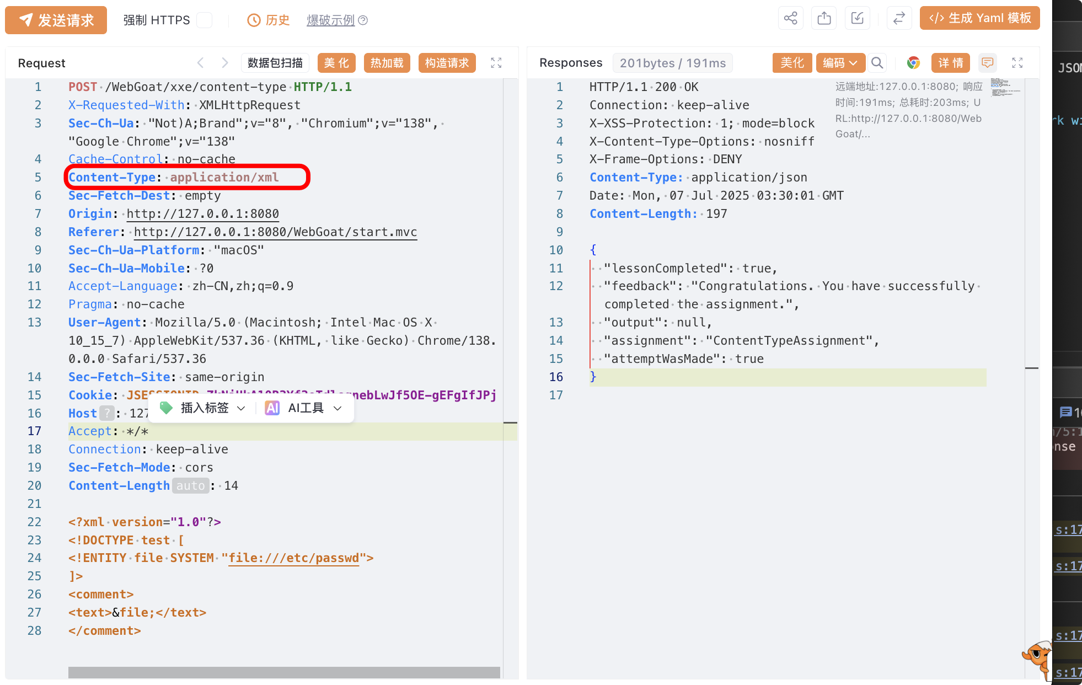Open the 历史 history panel

click(269, 20)
